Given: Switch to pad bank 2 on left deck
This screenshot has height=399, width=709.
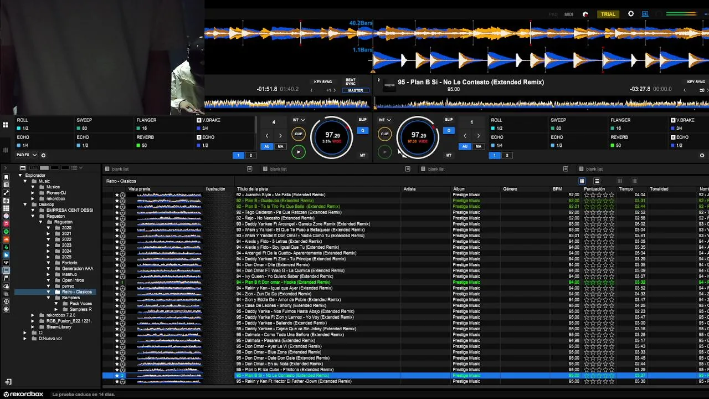Looking at the screenshot, I should pyautogui.click(x=250, y=155).
